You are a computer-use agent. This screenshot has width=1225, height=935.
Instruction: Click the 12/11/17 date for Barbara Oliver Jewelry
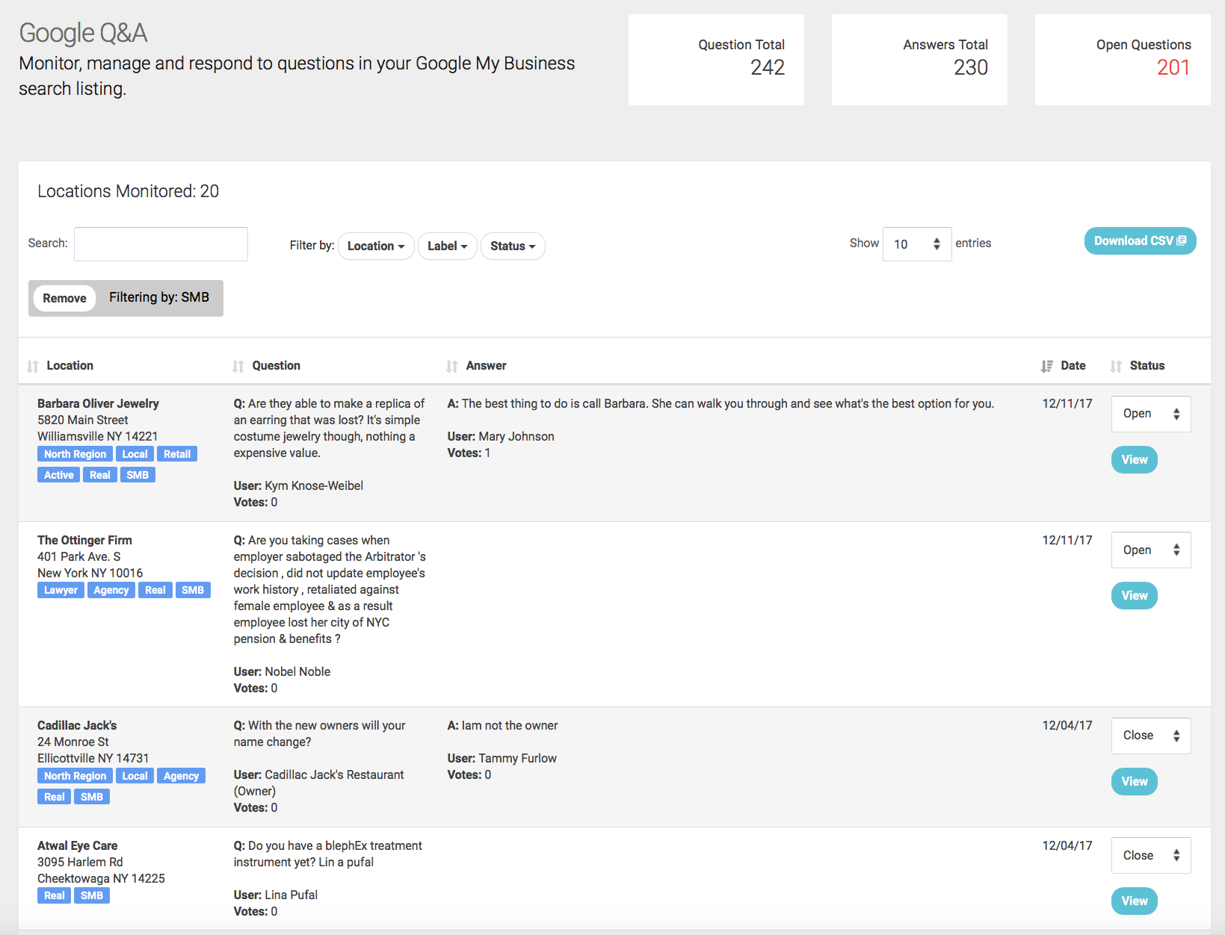coord(1067,403)
